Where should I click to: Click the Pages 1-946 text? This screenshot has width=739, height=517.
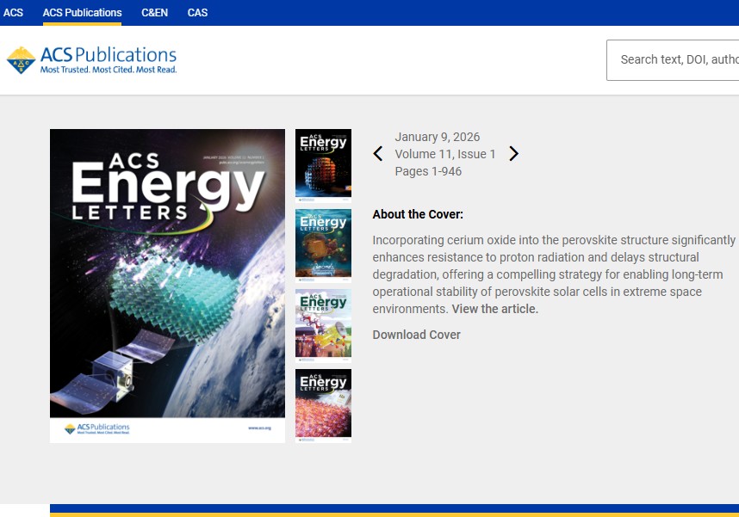(x=428, y=171)
